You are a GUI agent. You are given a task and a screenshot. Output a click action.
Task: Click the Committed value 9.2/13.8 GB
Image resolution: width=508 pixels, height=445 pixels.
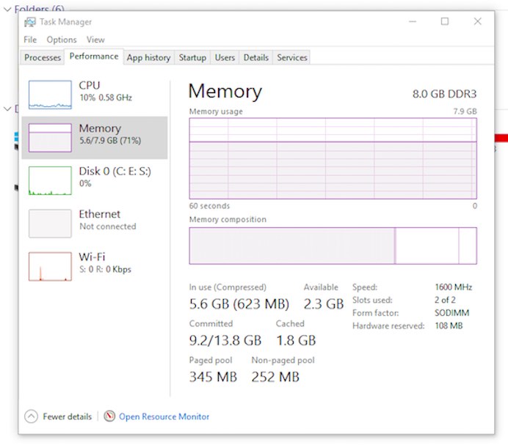click(x=225, y=340)
